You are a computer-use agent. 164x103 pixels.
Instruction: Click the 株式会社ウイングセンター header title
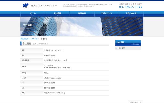[x=44, y=6]
